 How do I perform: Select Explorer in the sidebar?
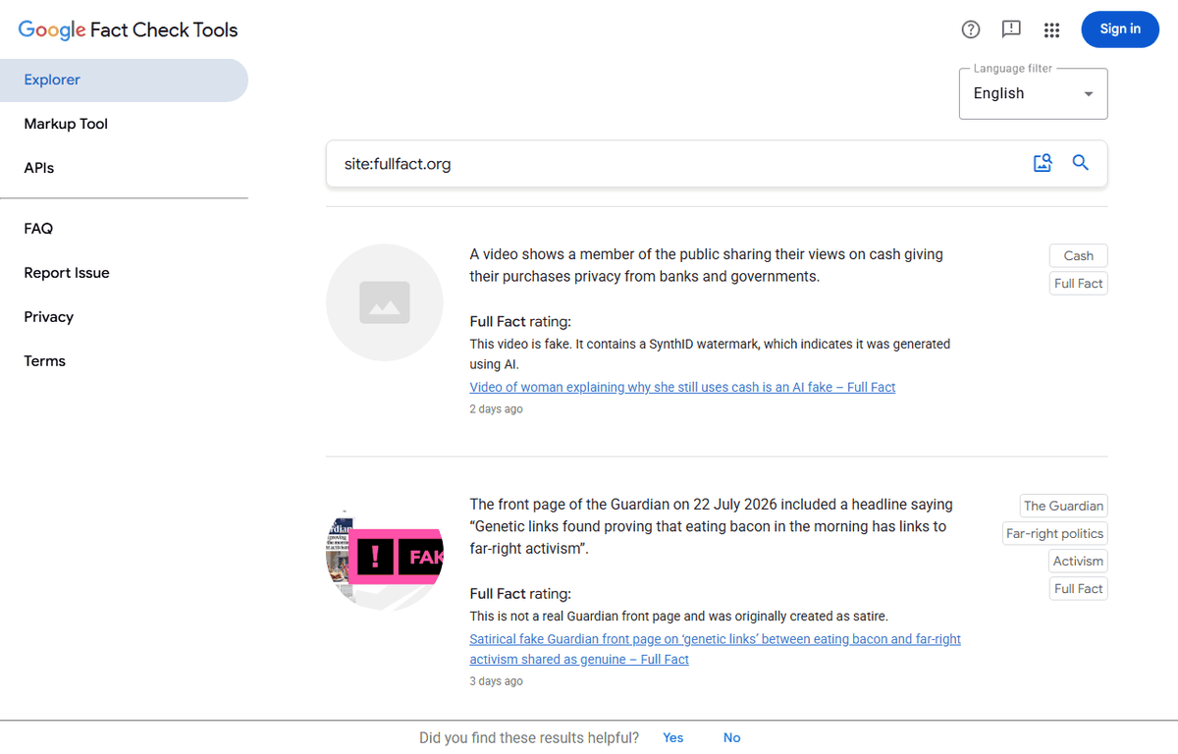(124, 81)
